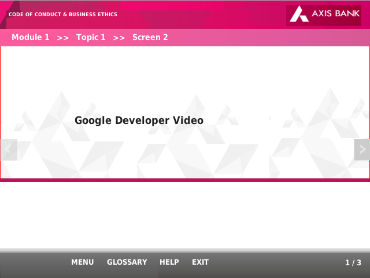The width and height of the screenshot is (370, 278).
Task: Select EXIT to leave the course
Action: 200,262
